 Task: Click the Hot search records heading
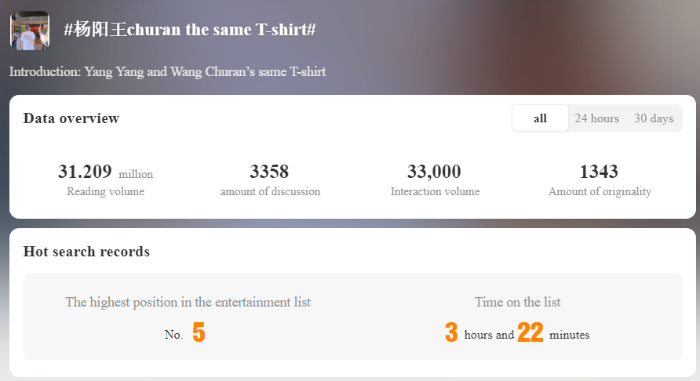[86, 252]
